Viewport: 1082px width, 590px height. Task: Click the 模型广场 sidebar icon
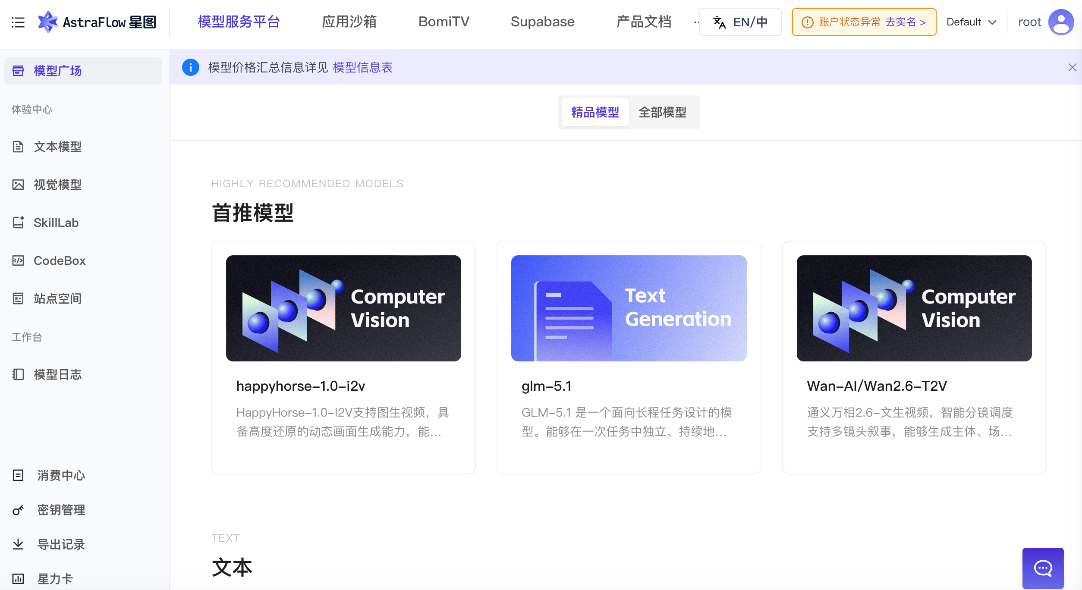pos(18,70)
